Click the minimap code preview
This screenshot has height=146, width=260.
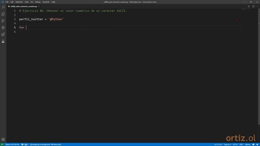pos(243,9)
